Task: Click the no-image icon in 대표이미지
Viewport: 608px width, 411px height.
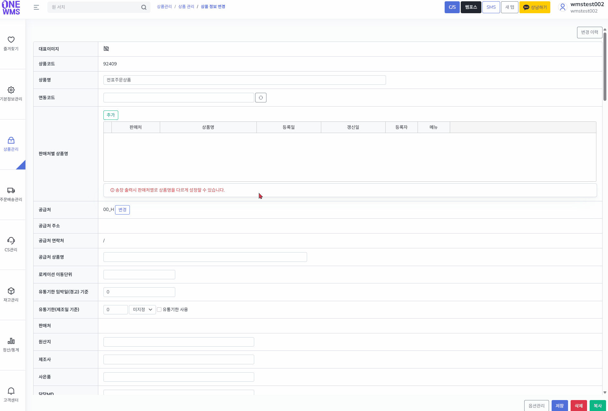Action: (106, 49)
